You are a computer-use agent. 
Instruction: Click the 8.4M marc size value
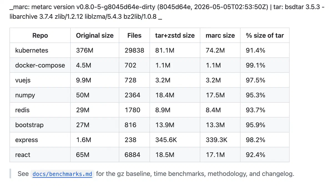click(x=213, y=110)
